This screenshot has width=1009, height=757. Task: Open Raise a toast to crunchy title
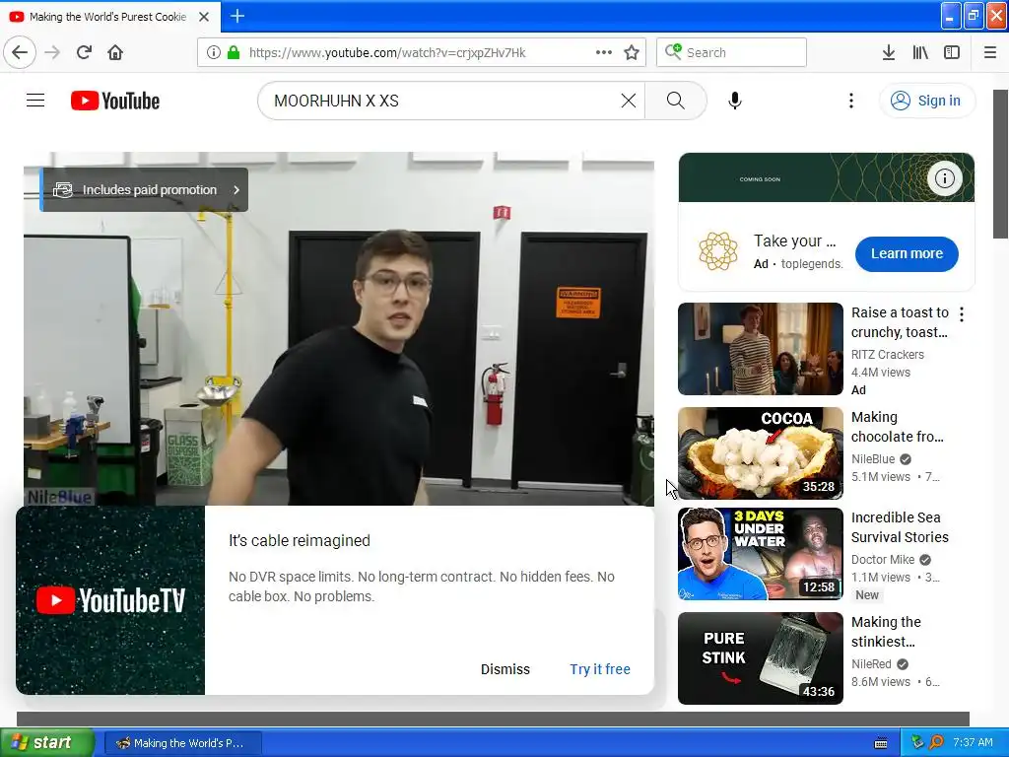(900, 322)
